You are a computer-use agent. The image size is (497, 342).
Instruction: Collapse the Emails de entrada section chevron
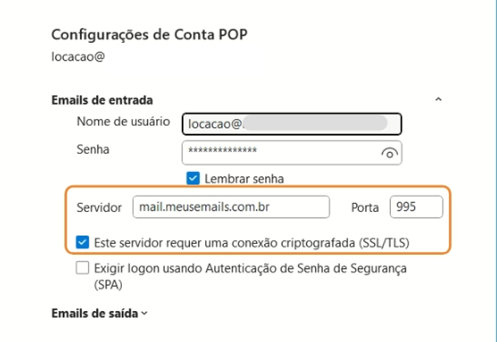point(439,98)
